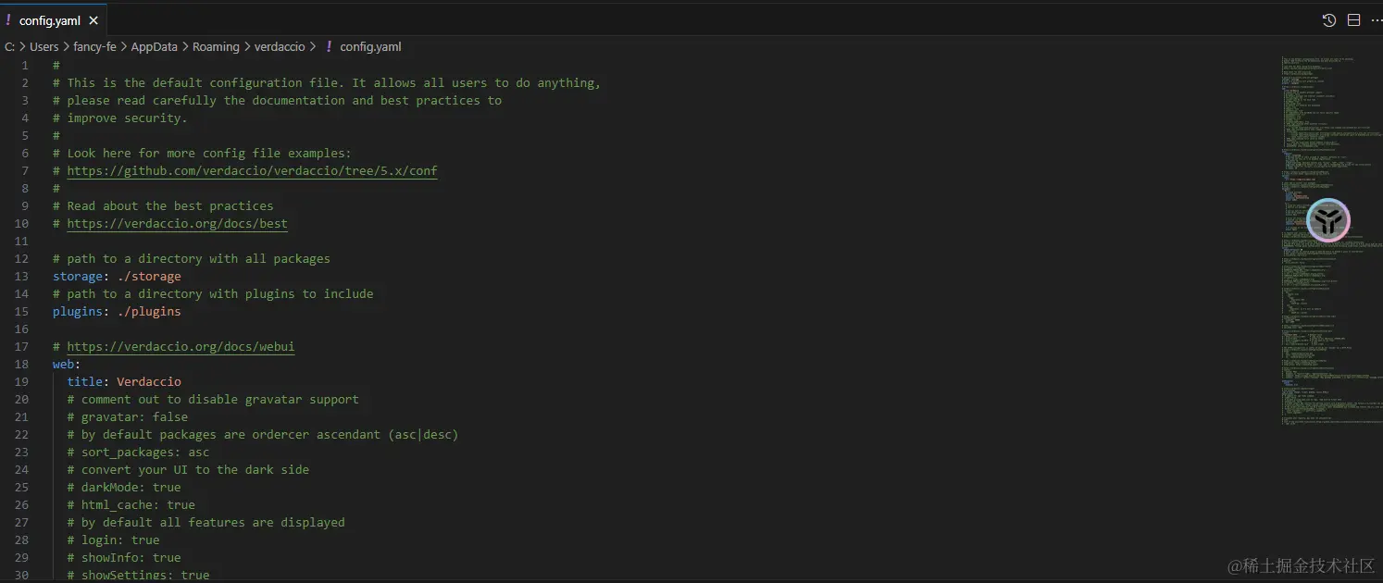Click the error icon in the breadcrumb bar

click(328, 46)
